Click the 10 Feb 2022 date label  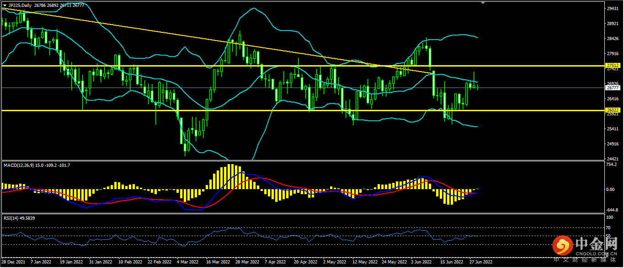[x=130, y=263]
